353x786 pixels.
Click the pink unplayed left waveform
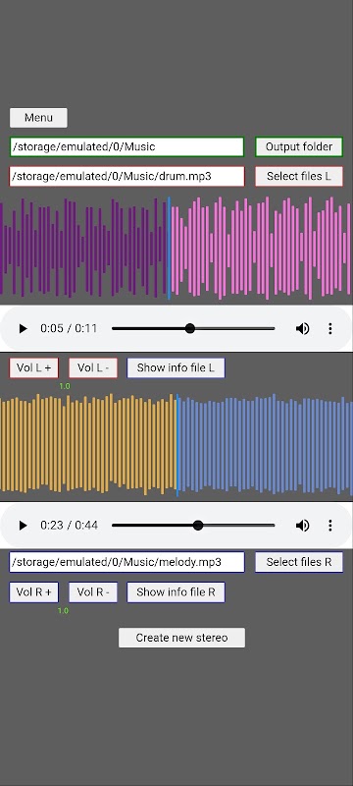pyautogui.click(x=261, y=249)
